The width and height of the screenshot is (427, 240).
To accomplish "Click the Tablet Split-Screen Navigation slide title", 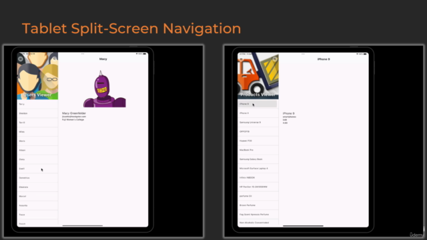I will [x=131, y=29].
